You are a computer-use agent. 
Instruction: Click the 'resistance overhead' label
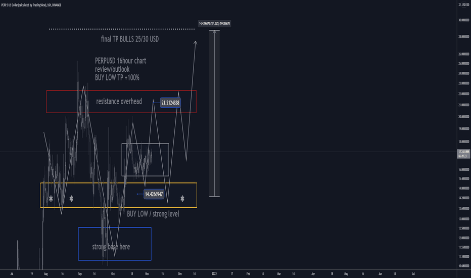click(119, 102)
